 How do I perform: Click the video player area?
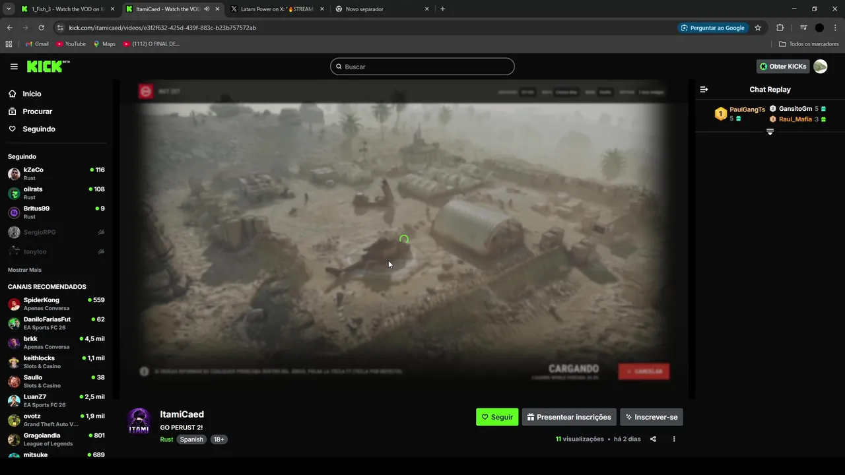point(404,239)
